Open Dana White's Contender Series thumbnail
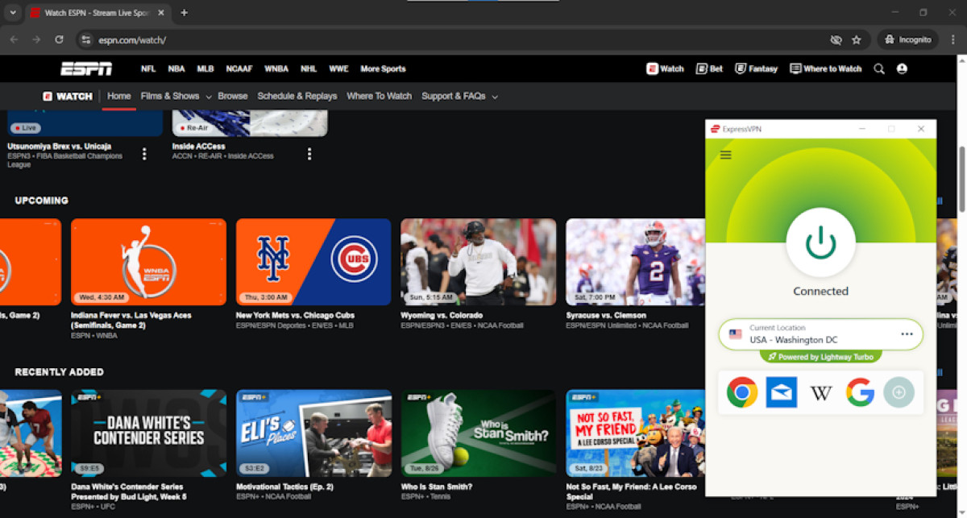Screen dimensions: 967x518 point(148,433)
